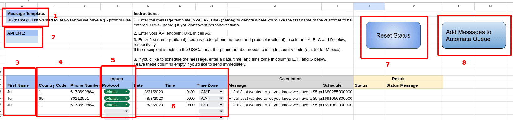The width and height of the screenshot is (513, 120).
Task: Select column H header
Action: [274, 6]
